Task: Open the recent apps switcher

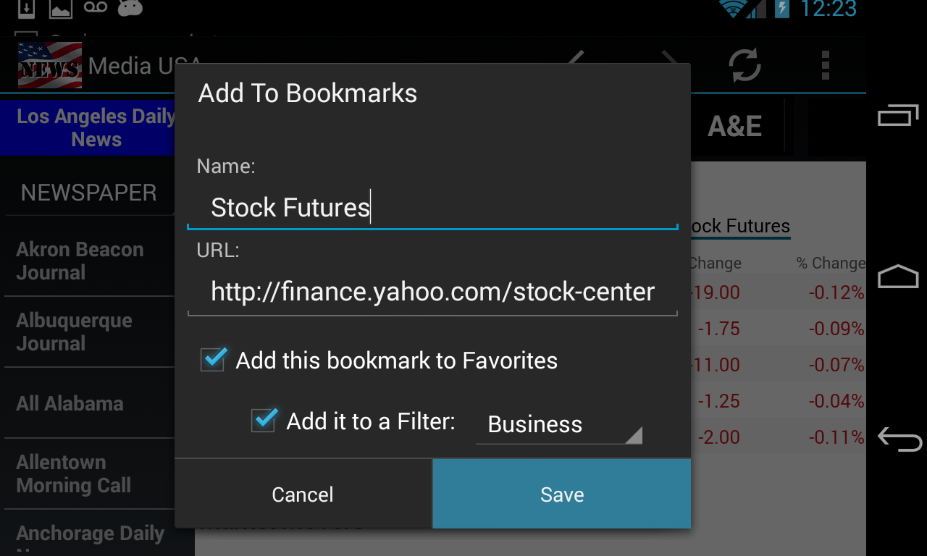Action: tap(898, 116)
